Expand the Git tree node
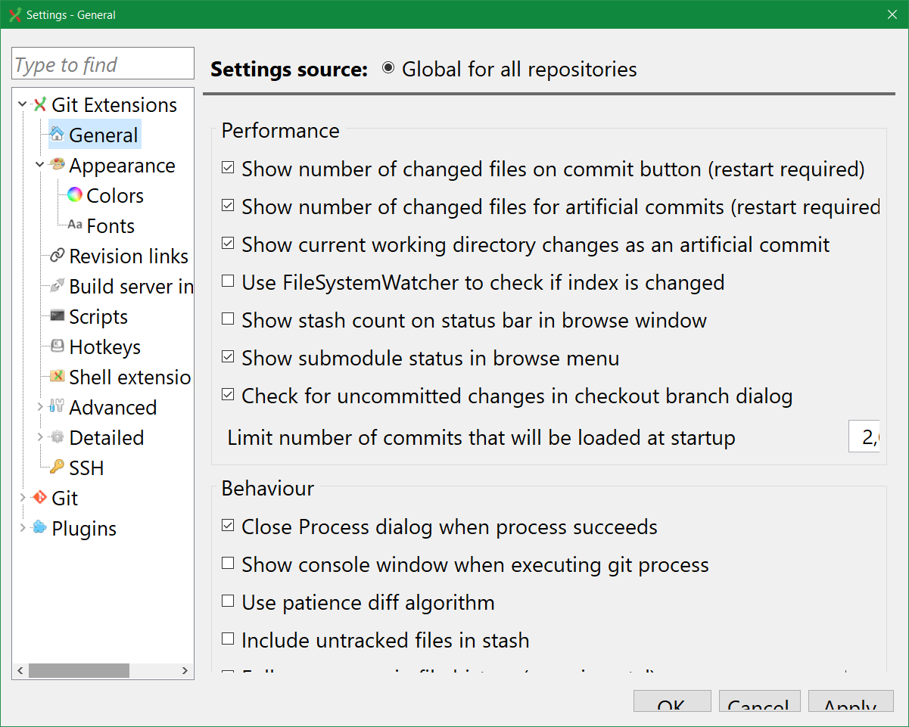The width and height of the screenshot is (909, 727). 23,498
